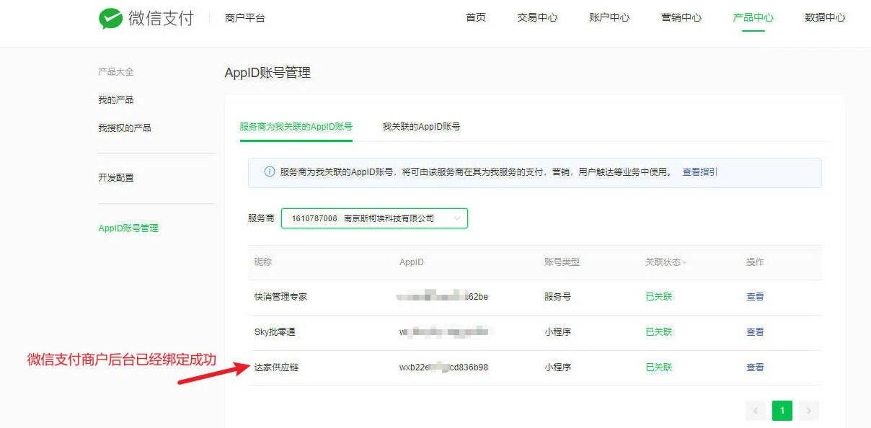The height and width of the screenshot is (428, 871).
Task: Click the 快消管理专家 nickname cell
Action: (280, 296)
